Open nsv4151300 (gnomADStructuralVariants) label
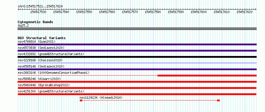The image size is (265, 112). (x=51, y=91)
